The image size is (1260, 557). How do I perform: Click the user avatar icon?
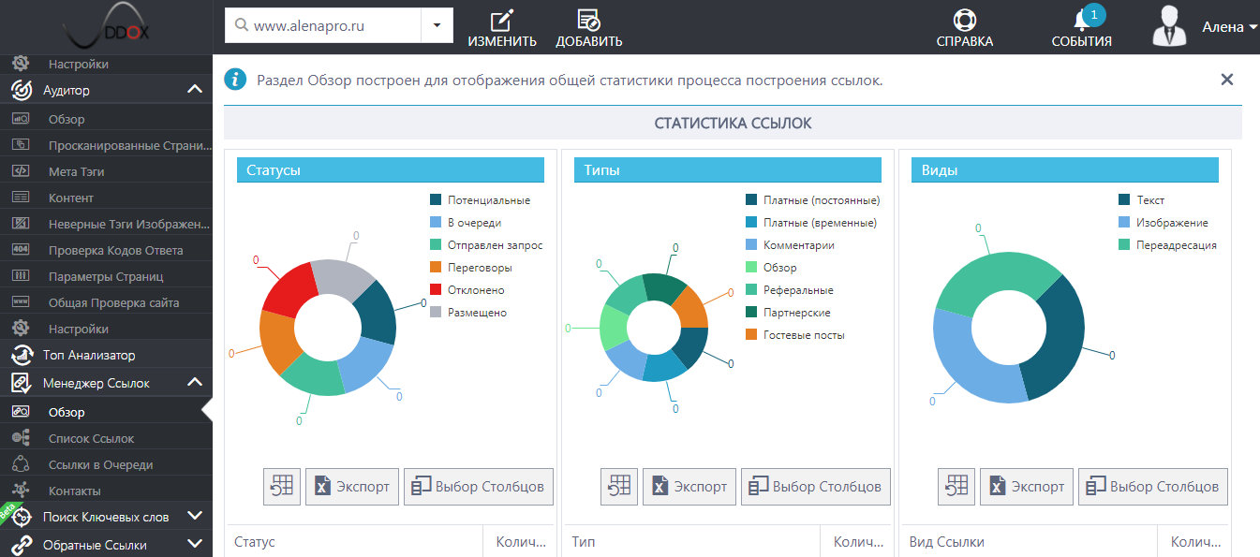(x=1170, y=25)
